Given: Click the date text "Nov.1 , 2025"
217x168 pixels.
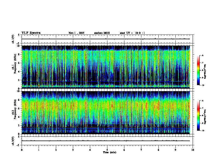Looking at the screenshot, I should 76,33.
